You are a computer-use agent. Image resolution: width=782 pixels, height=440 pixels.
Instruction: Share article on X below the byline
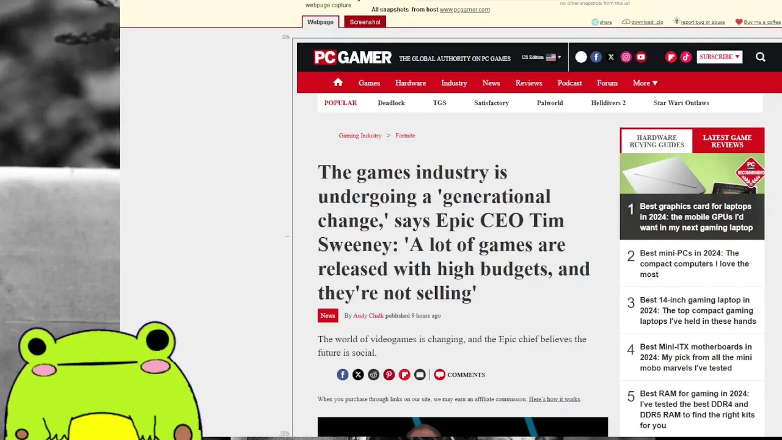click(358, 375)
